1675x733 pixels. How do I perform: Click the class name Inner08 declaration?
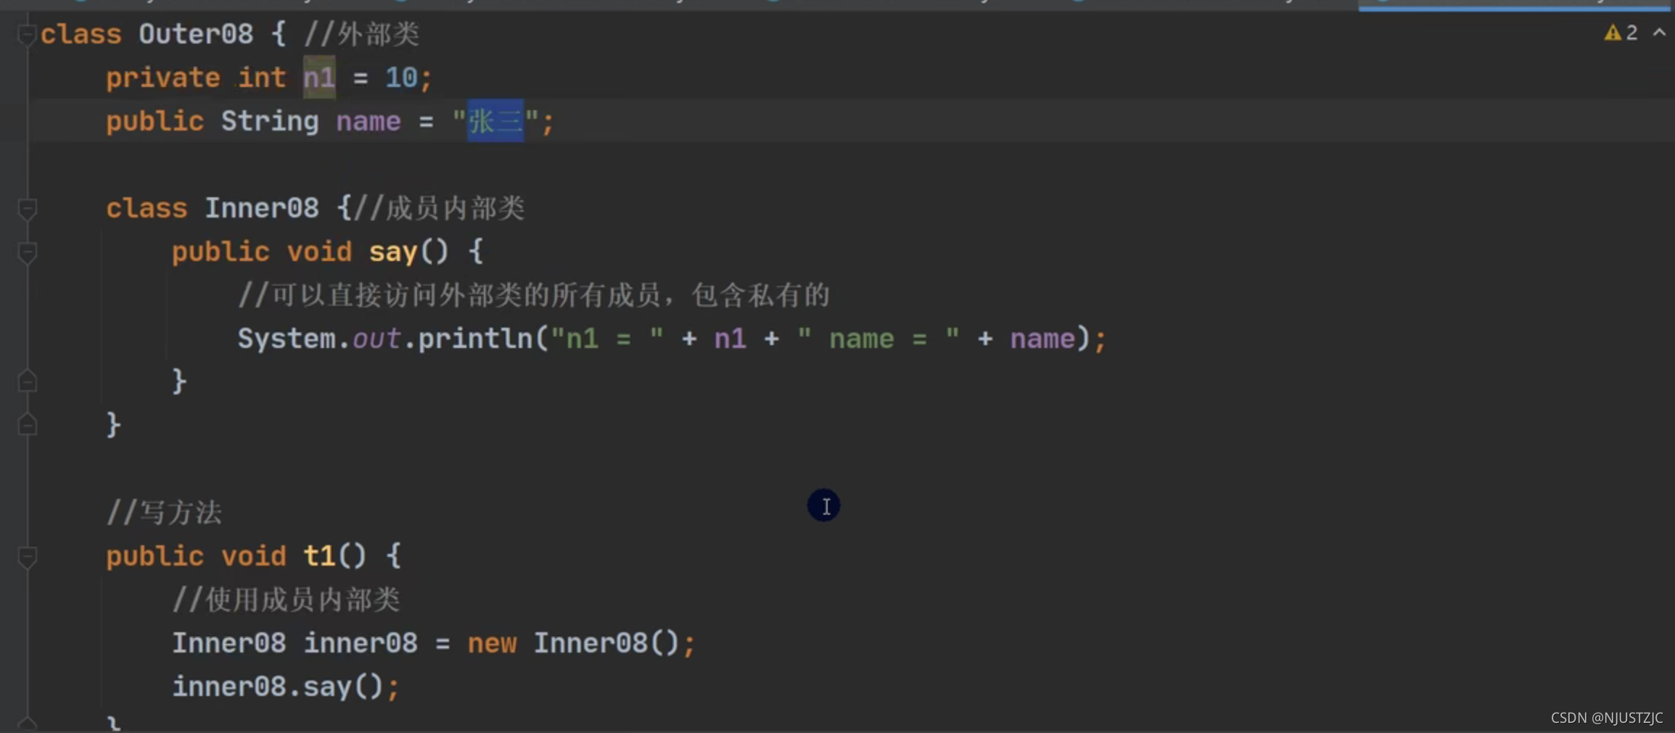click(261, 208)
